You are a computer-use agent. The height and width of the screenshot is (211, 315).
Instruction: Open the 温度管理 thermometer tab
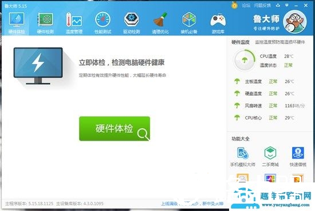pyautogui.click(x=74, y=23)
